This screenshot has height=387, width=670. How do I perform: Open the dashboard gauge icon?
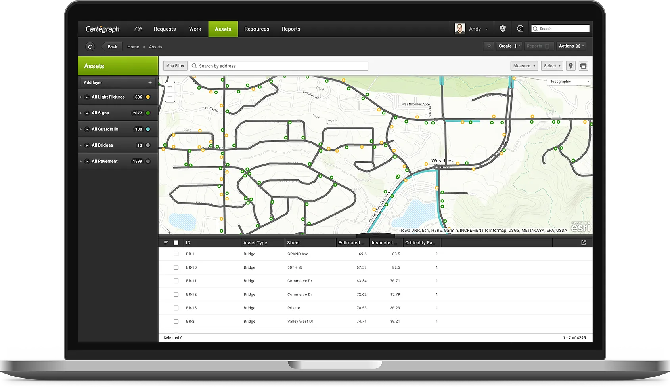(x=138, y=29)
